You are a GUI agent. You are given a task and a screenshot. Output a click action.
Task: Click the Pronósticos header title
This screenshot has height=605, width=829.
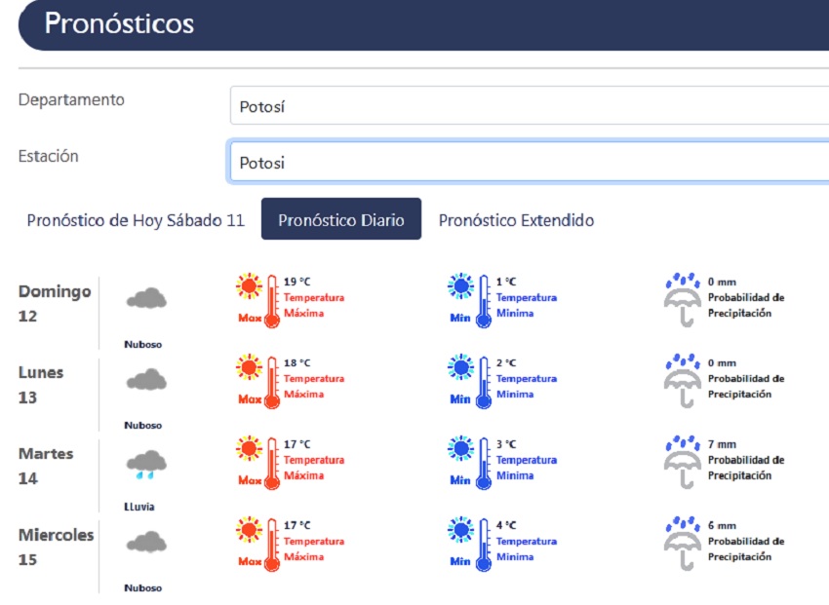point(120,23)
